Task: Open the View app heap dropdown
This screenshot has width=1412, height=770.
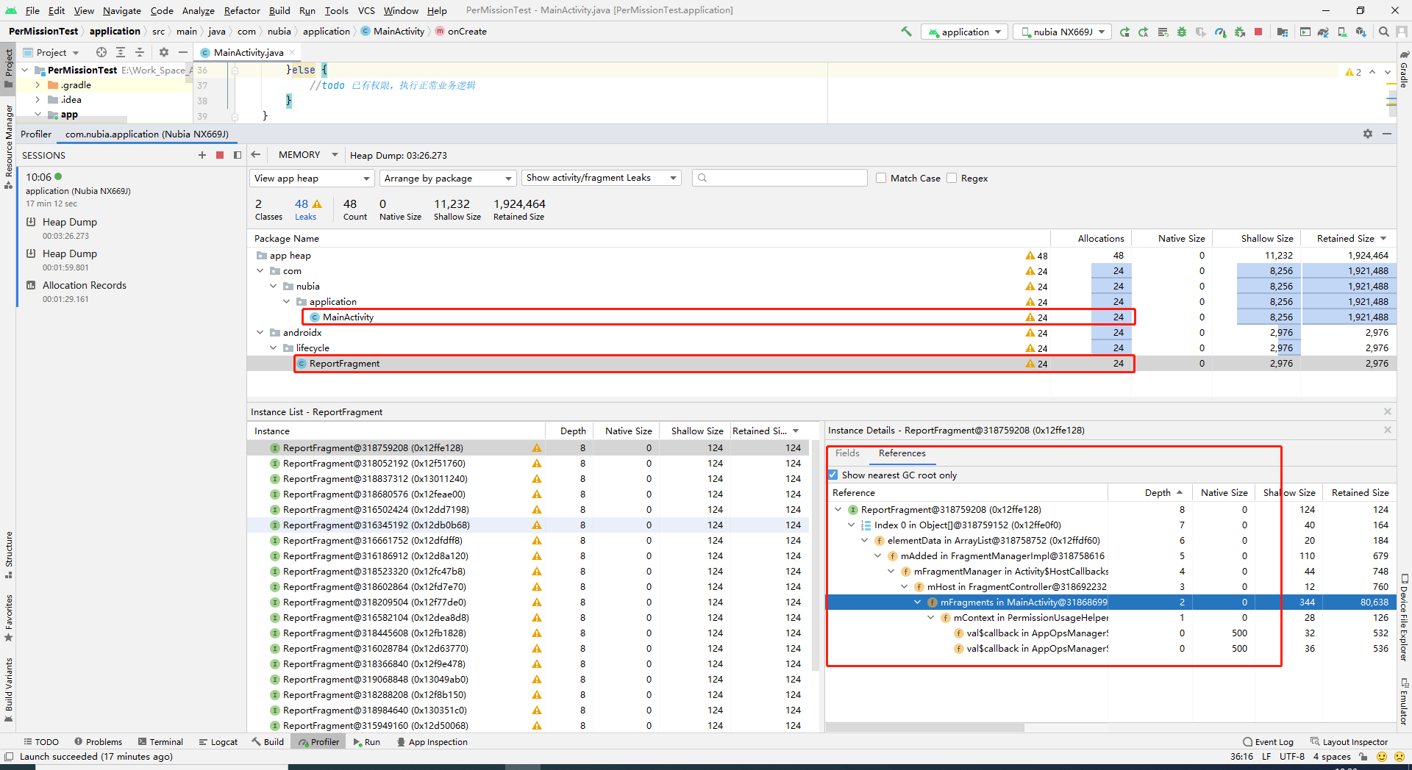Action: (x=312, y=178)
